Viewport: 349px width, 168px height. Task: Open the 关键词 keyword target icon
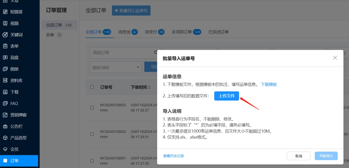tap(5, 35)
